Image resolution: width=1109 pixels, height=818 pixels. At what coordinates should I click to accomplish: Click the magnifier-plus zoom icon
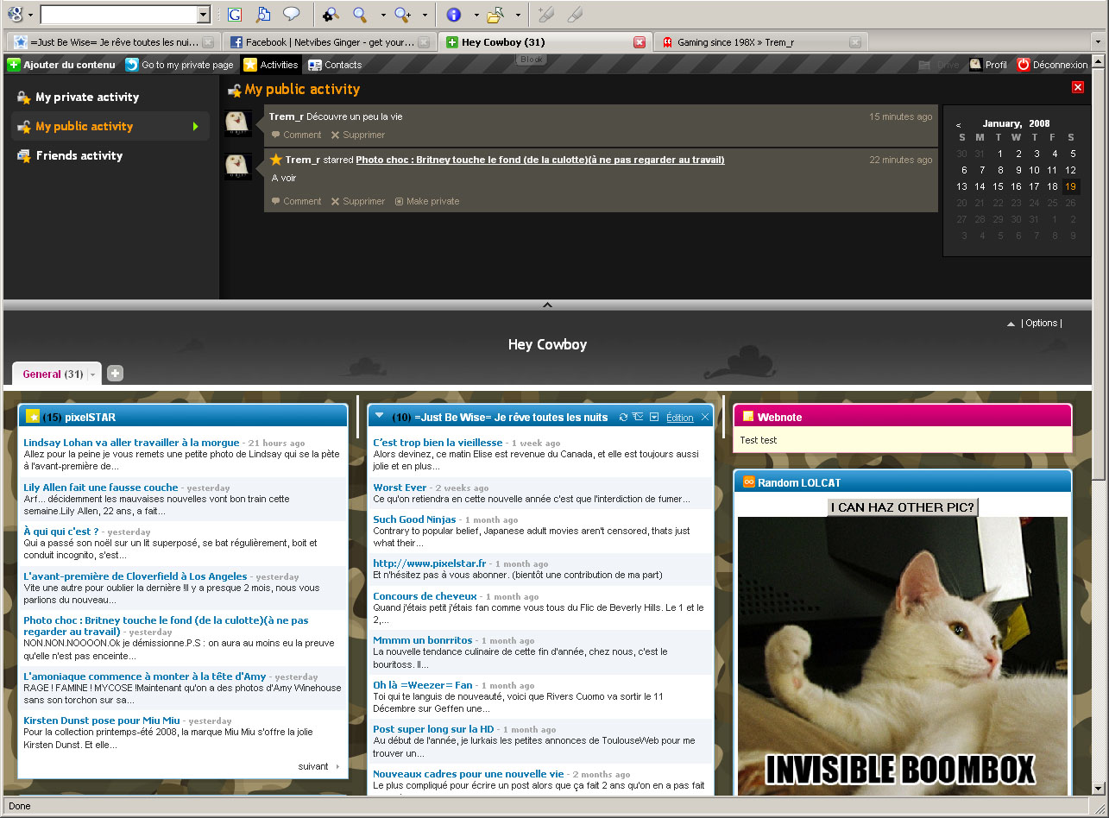(402, 14)
